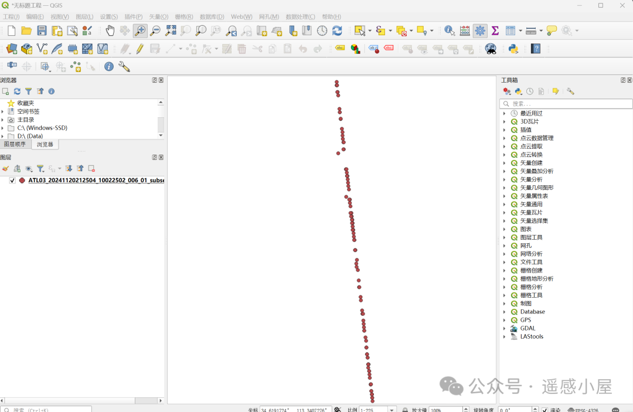Viewport: 633px width, 412px height.
Task: Click the toolbox search field
Action: click(566, 104)
